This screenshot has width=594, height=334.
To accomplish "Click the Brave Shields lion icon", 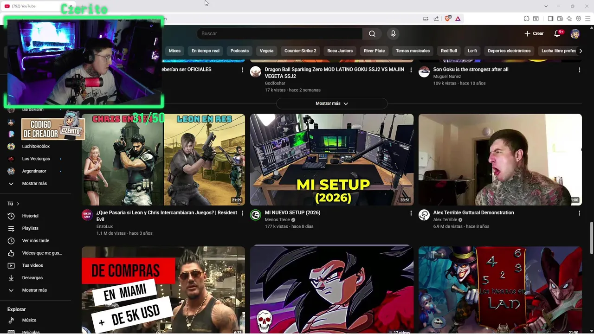I will pyautogui.click(x=447, y=19).
